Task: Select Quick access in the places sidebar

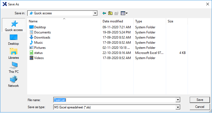Action: click(x=14, y=26)
